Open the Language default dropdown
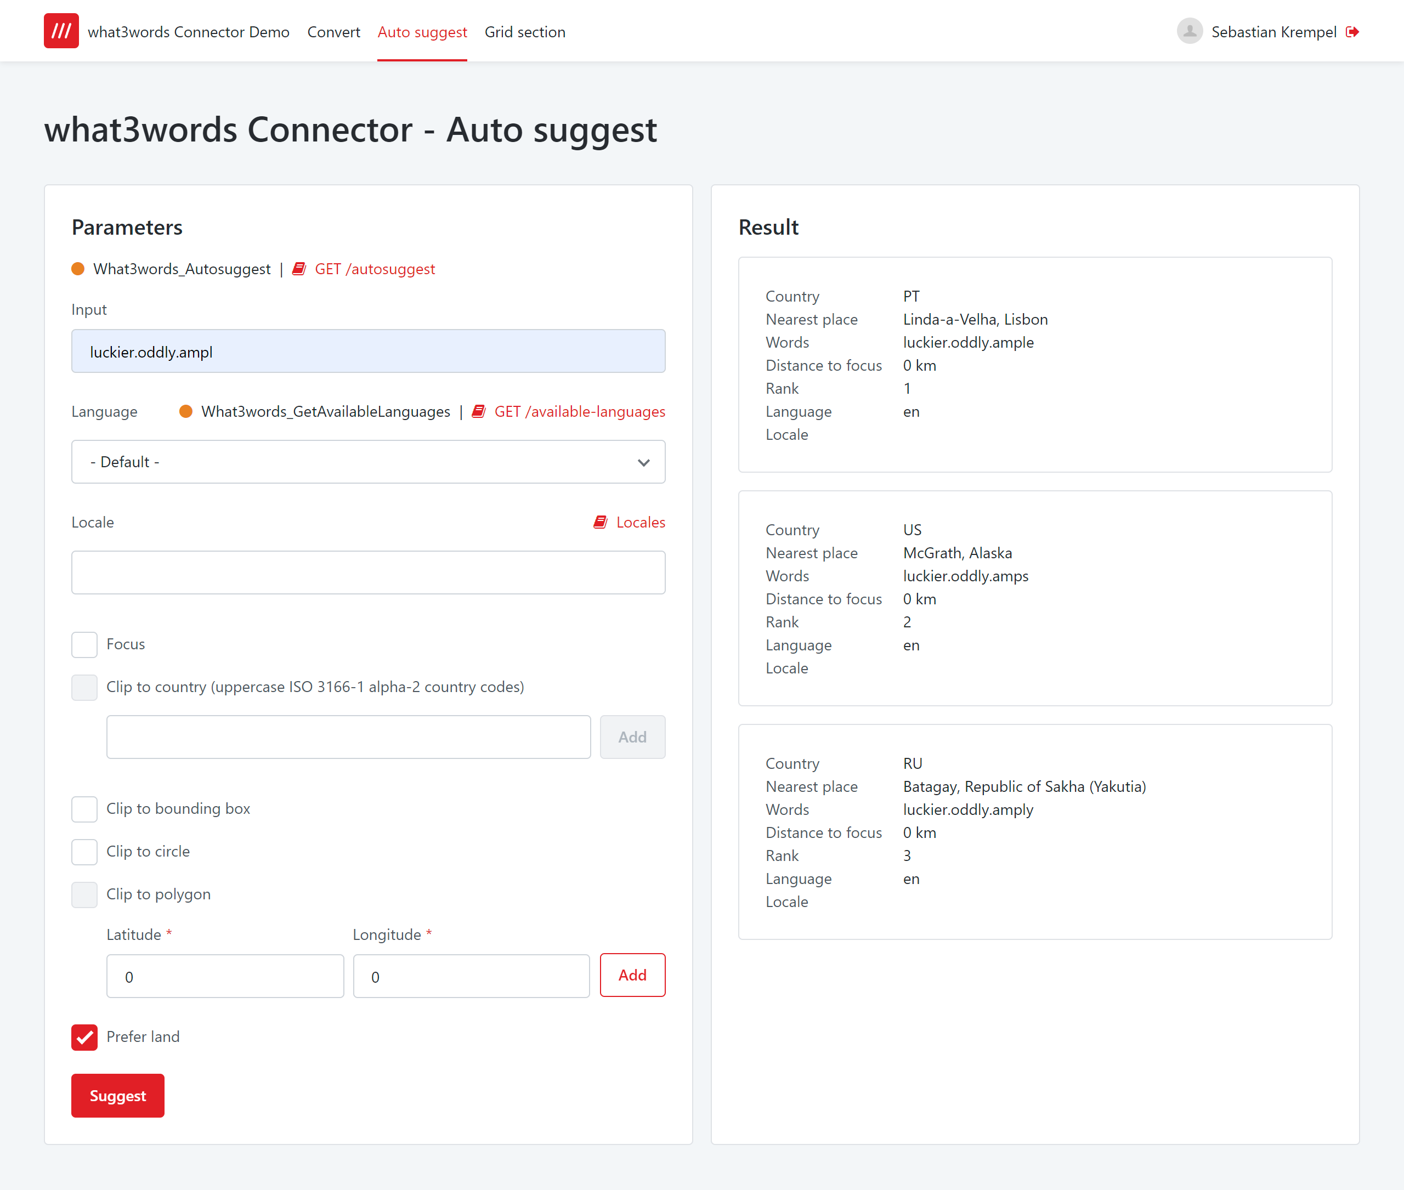Viewport: 1404px width, 1190px height. pos(367,462)
